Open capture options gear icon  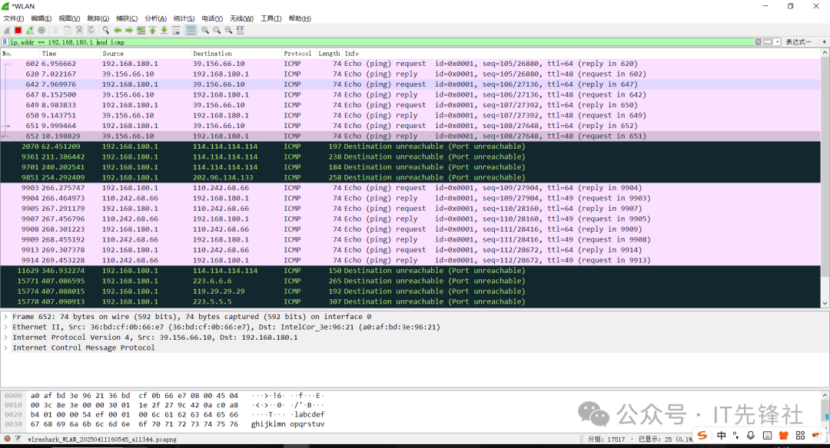pyautogui.click(x=41, y=30)
